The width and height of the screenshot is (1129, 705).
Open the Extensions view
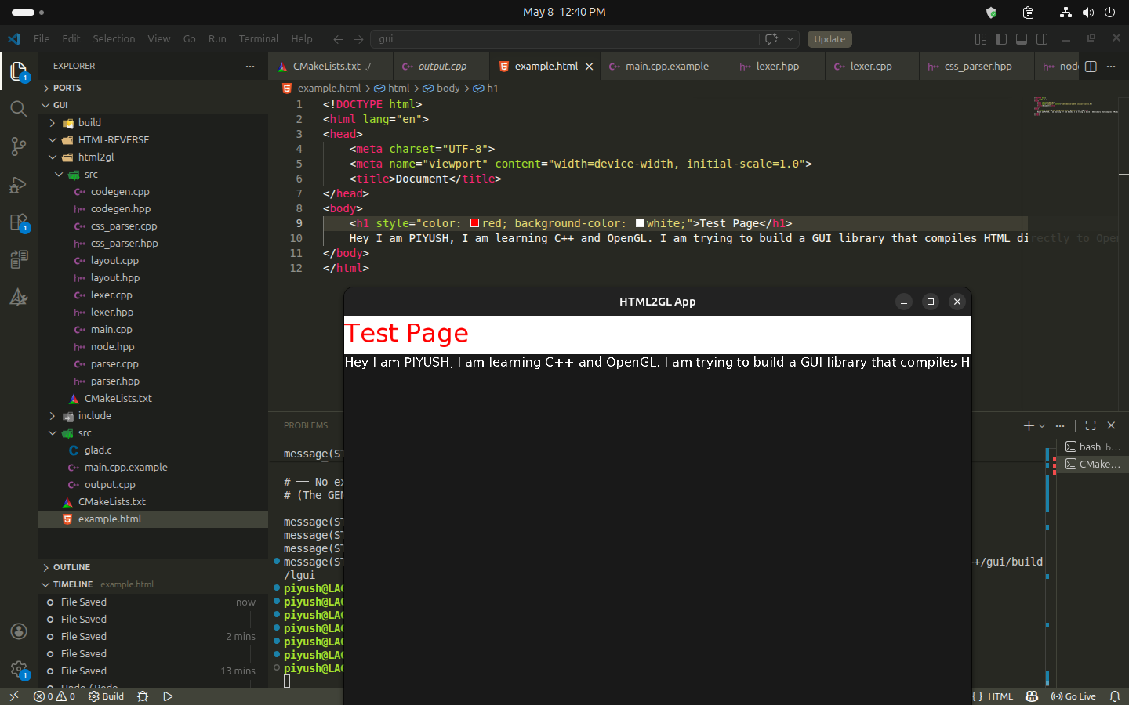(x=19, y=222)
